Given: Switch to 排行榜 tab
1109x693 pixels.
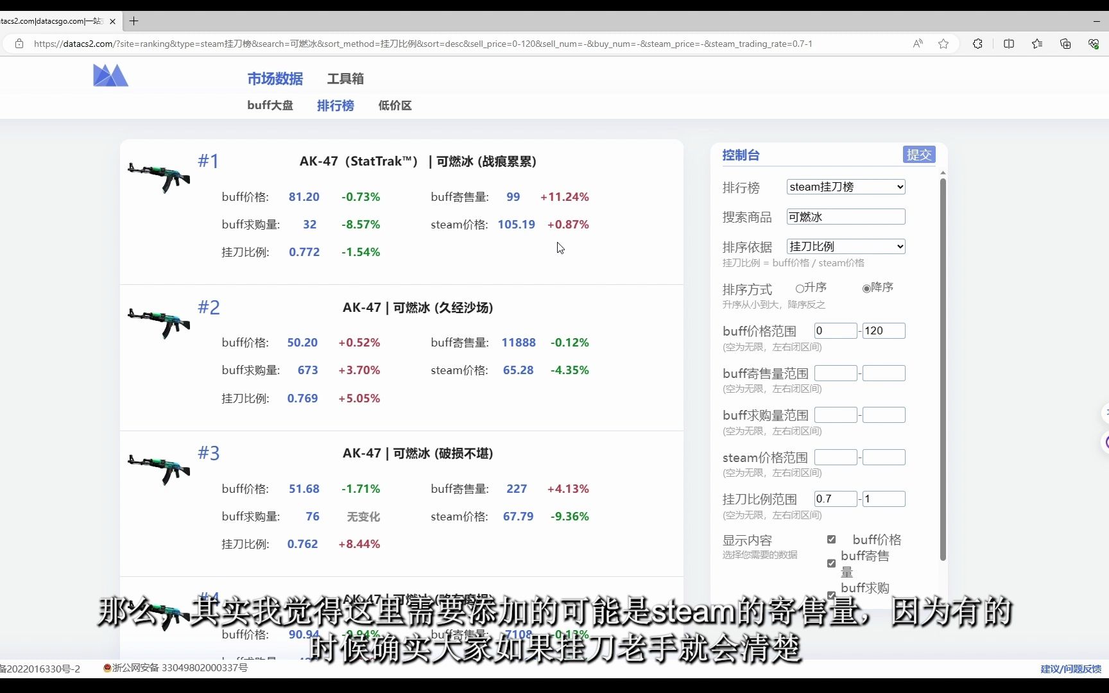Looking at the screenshot, I should tap(335, 105).
